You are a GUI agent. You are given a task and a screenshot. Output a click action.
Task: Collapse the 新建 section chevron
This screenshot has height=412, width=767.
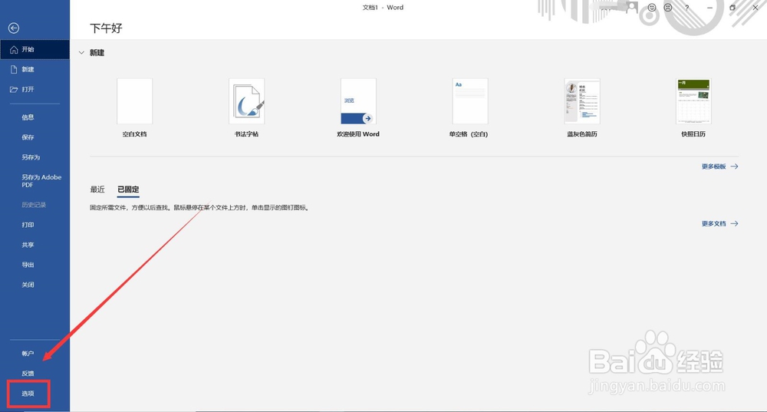82,53
